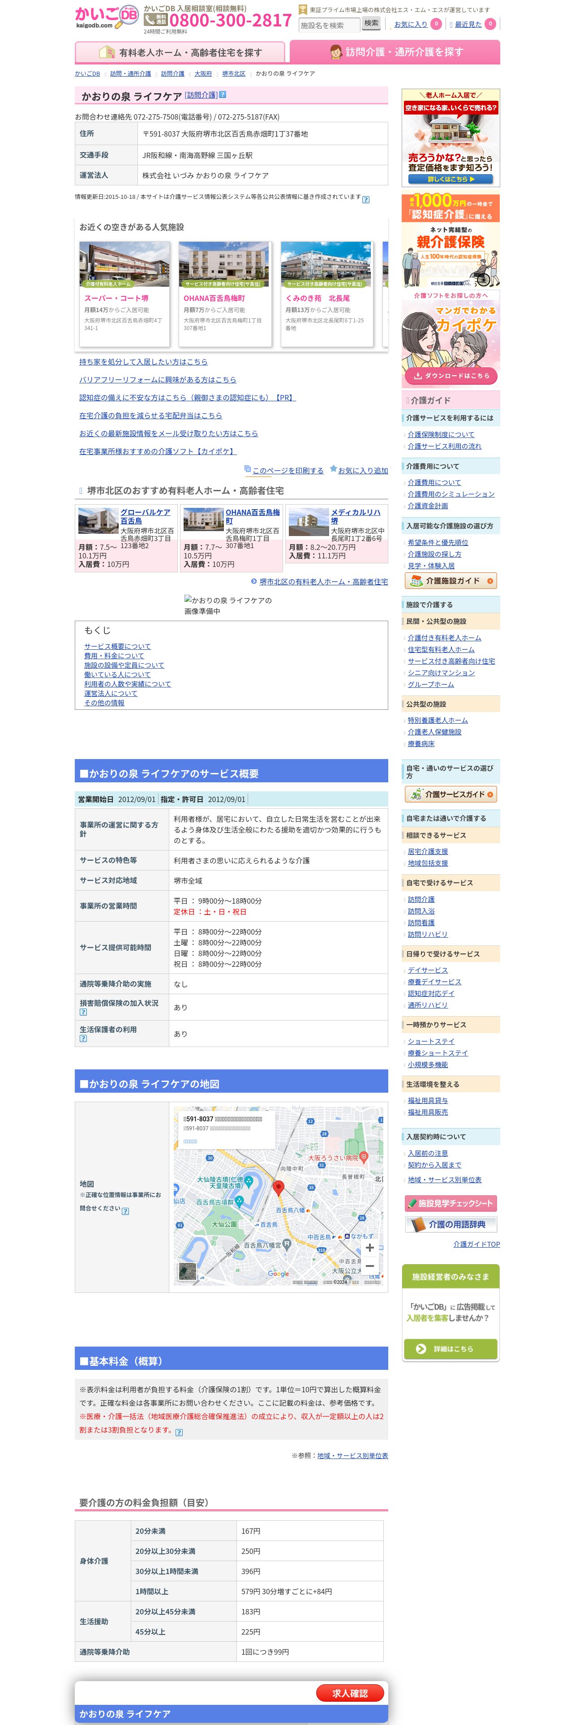Open help icon under 損害賠償保険の加入状況
Screen dimensions: 575x1725
point(83,1012)
